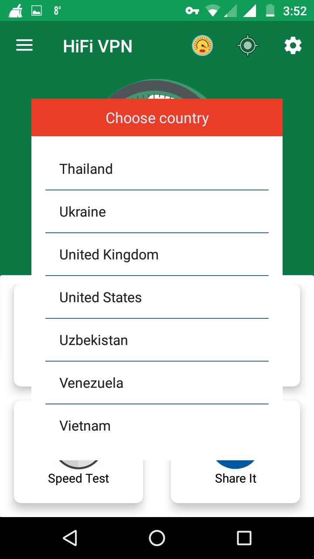Viewport: 314px width, 559px height.
Task: Tap the VPN key status icon
Action: pyautogui.click(x=192, y=10)
